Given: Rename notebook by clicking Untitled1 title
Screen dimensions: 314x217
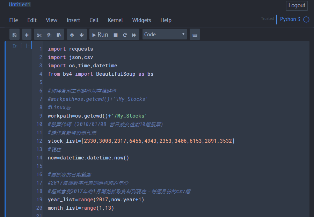Looking at the screenshot, I should (x=20, y=5).
